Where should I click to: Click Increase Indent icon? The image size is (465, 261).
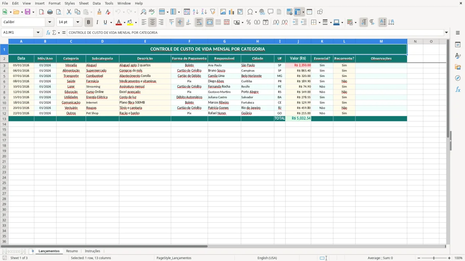tap(295, 22)
